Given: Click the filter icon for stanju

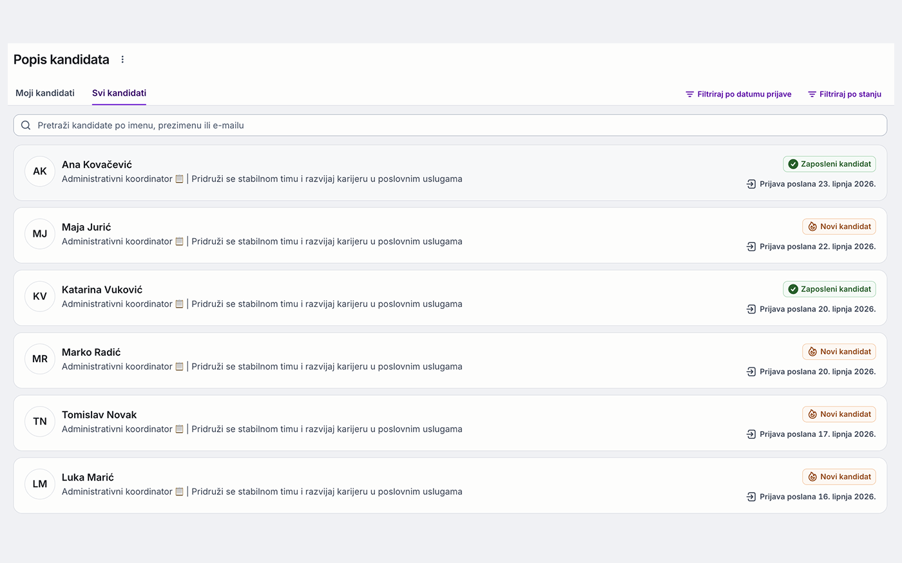Looking at the screenshot, I should coord(812,94).
